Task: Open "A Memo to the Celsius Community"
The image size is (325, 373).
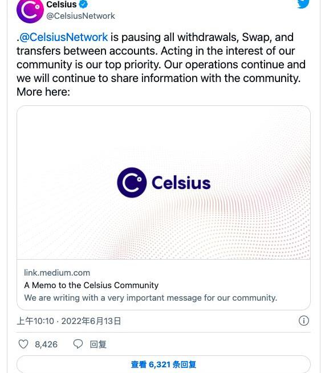Action: point(91,285)
